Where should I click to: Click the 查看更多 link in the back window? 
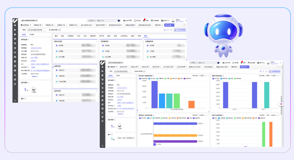pyautogui.click(x=35, y=76)
